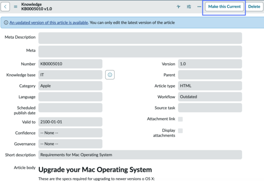Open the Confidence dropdown

70,133
